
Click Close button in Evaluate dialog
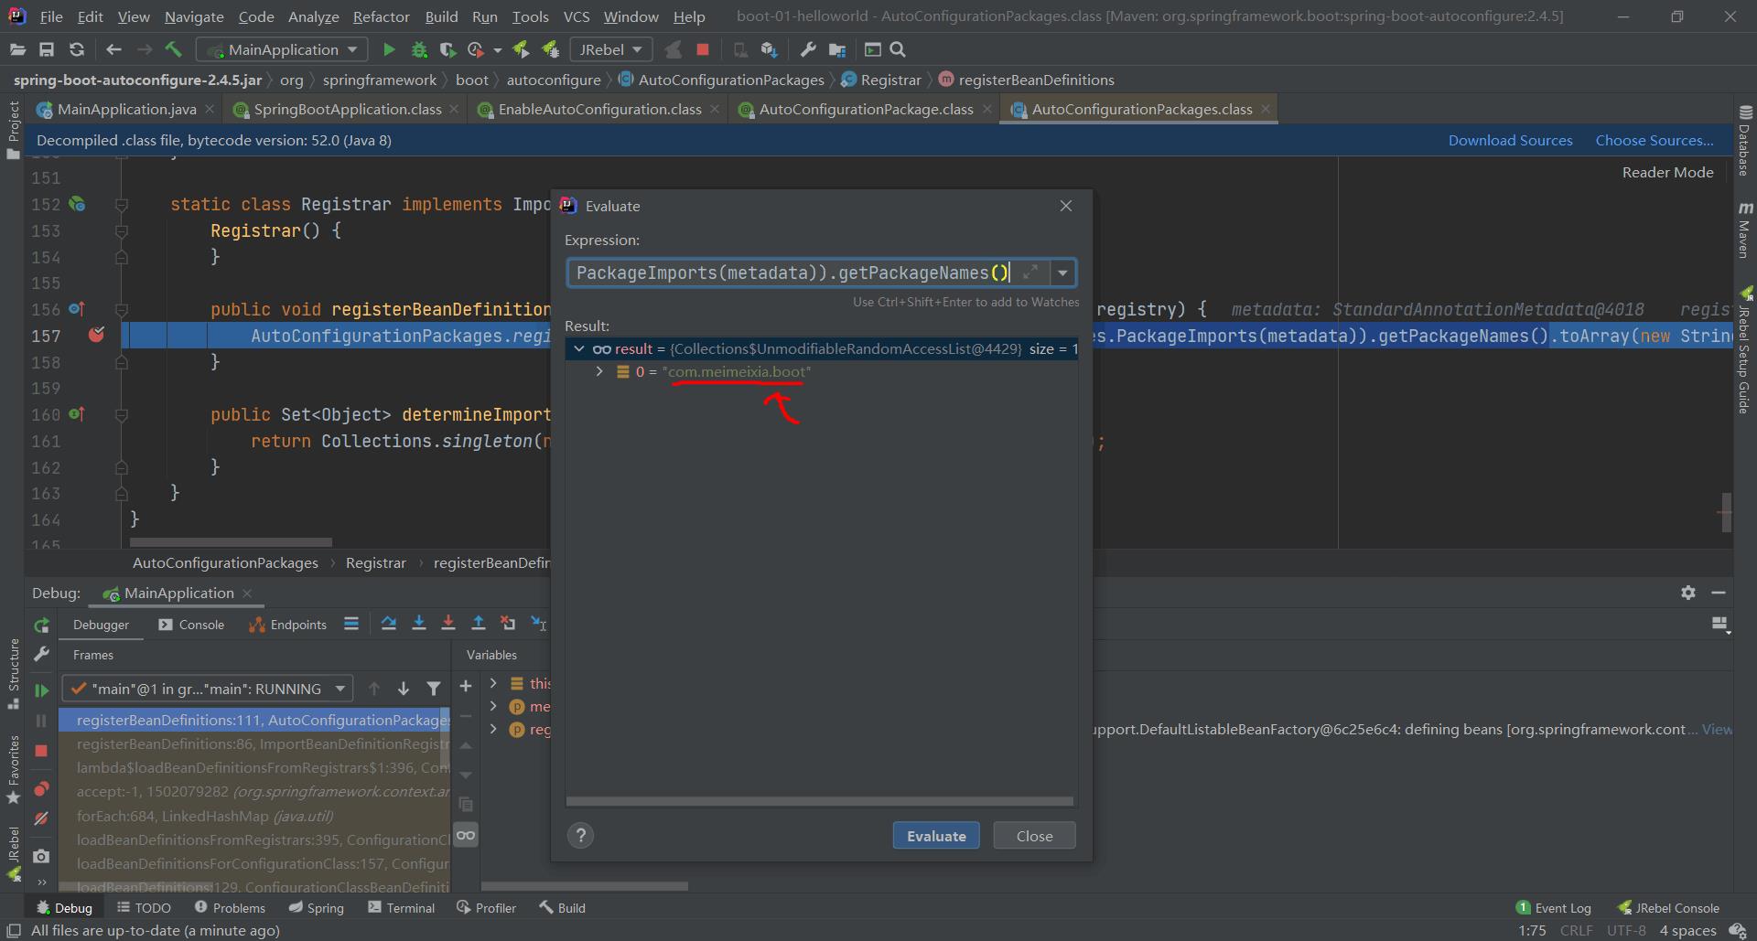(x=1034, y=835)
